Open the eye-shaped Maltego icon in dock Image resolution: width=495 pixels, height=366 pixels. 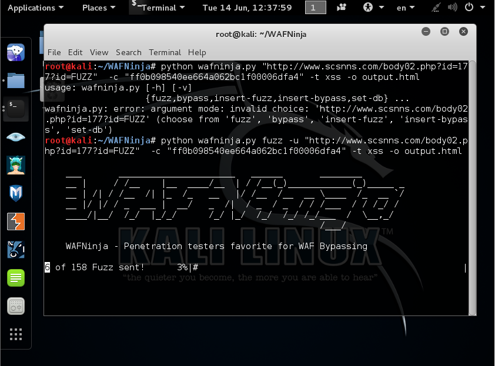click(16, 137)
